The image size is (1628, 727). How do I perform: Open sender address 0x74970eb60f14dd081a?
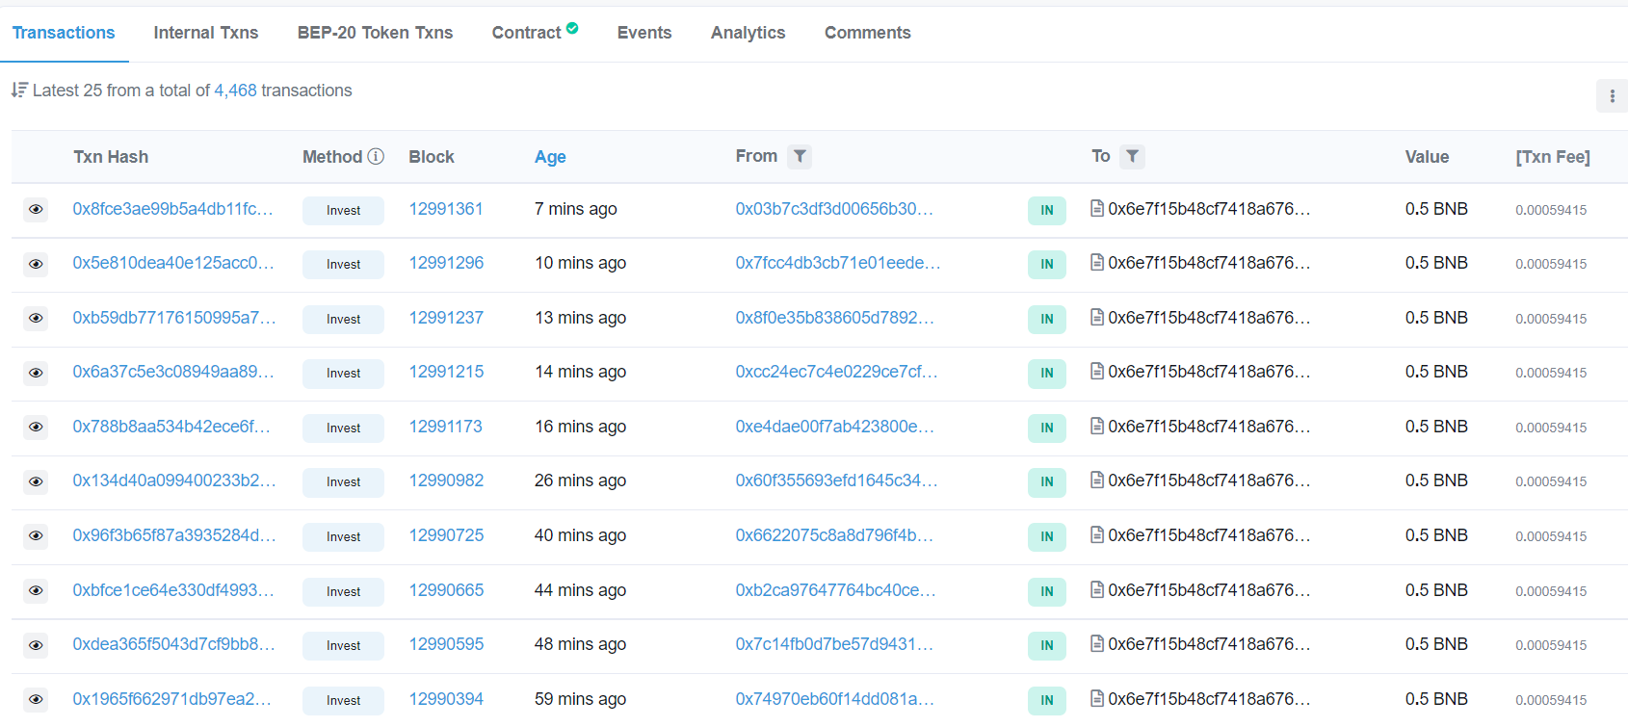[x=834, y=699]
